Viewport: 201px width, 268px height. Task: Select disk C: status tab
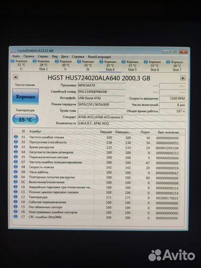coord(19,65)
